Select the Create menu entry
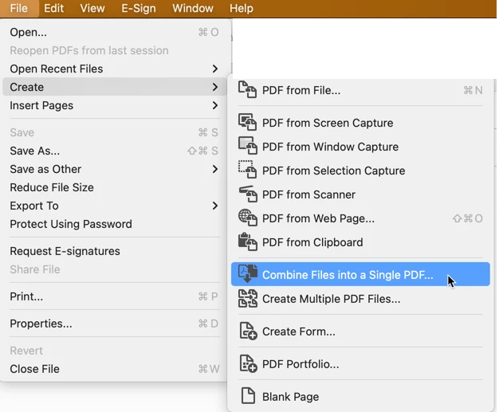Image resolution: width=499 pixels, height=412 pixels. click(x=115, y=87)
